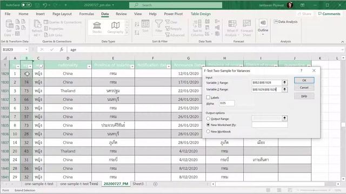Click the formula bar confirm checkmark

point(52,50)
